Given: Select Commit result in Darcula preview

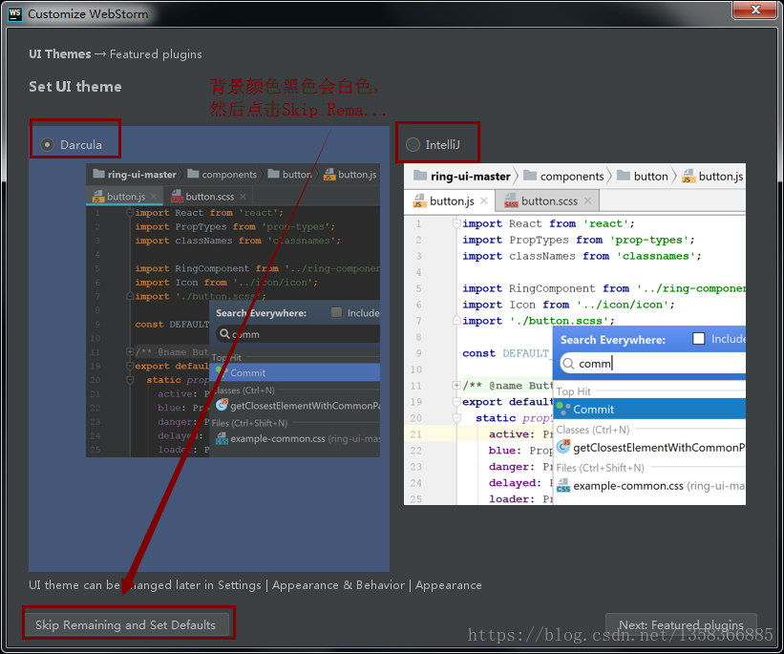Looking at the screenshot, I should (295, 372).
